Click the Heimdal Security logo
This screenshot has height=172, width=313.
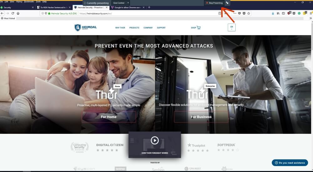(85, 28)
